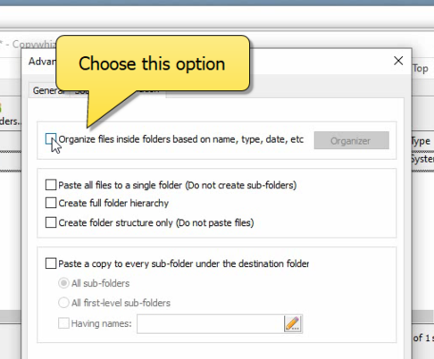Click the yellow Choose this option callout
434x359 pixels.
[x=153, y=63]
